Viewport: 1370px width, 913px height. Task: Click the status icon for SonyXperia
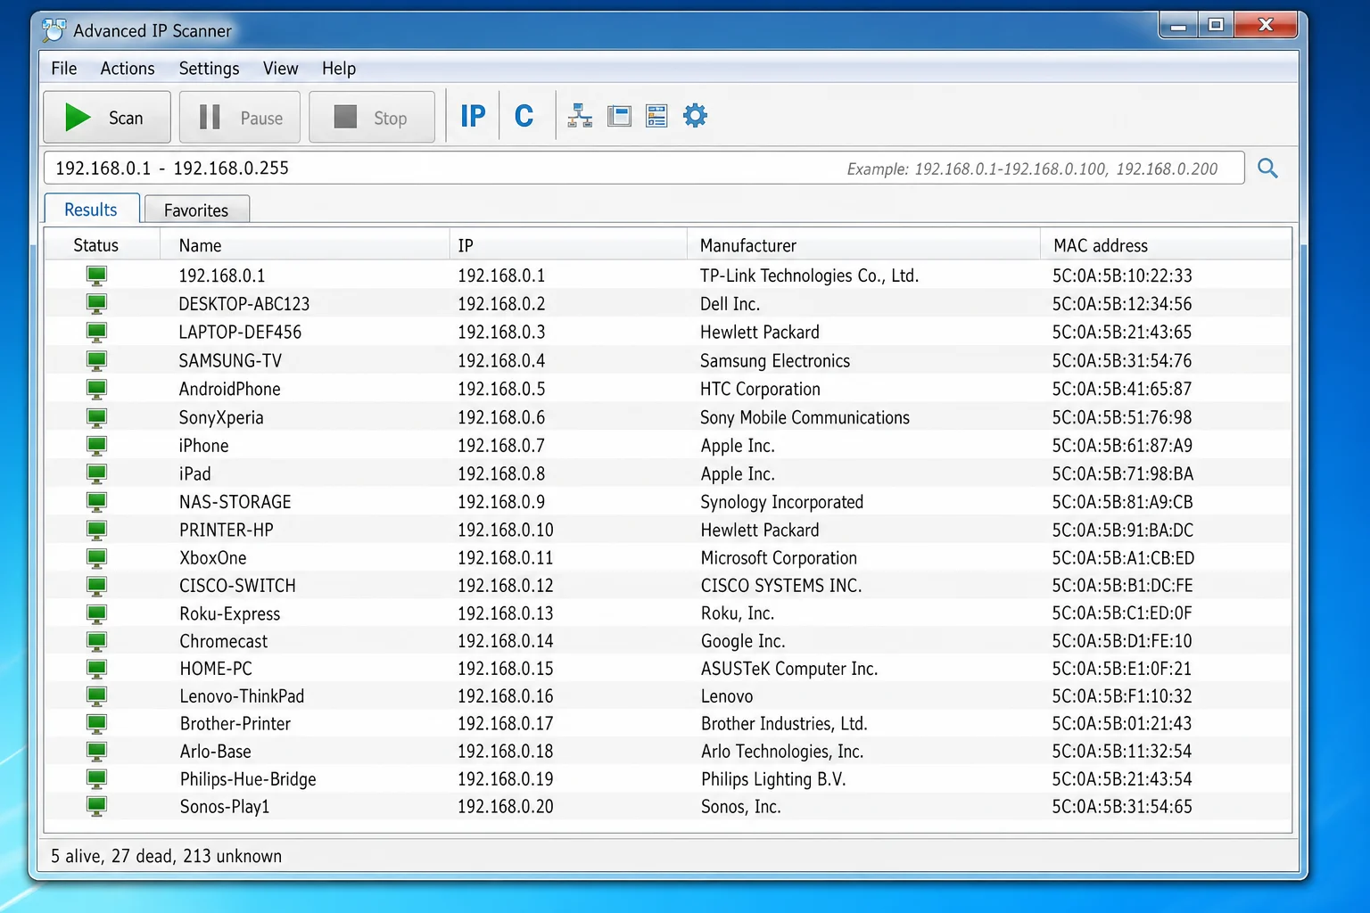click(96, 417)
